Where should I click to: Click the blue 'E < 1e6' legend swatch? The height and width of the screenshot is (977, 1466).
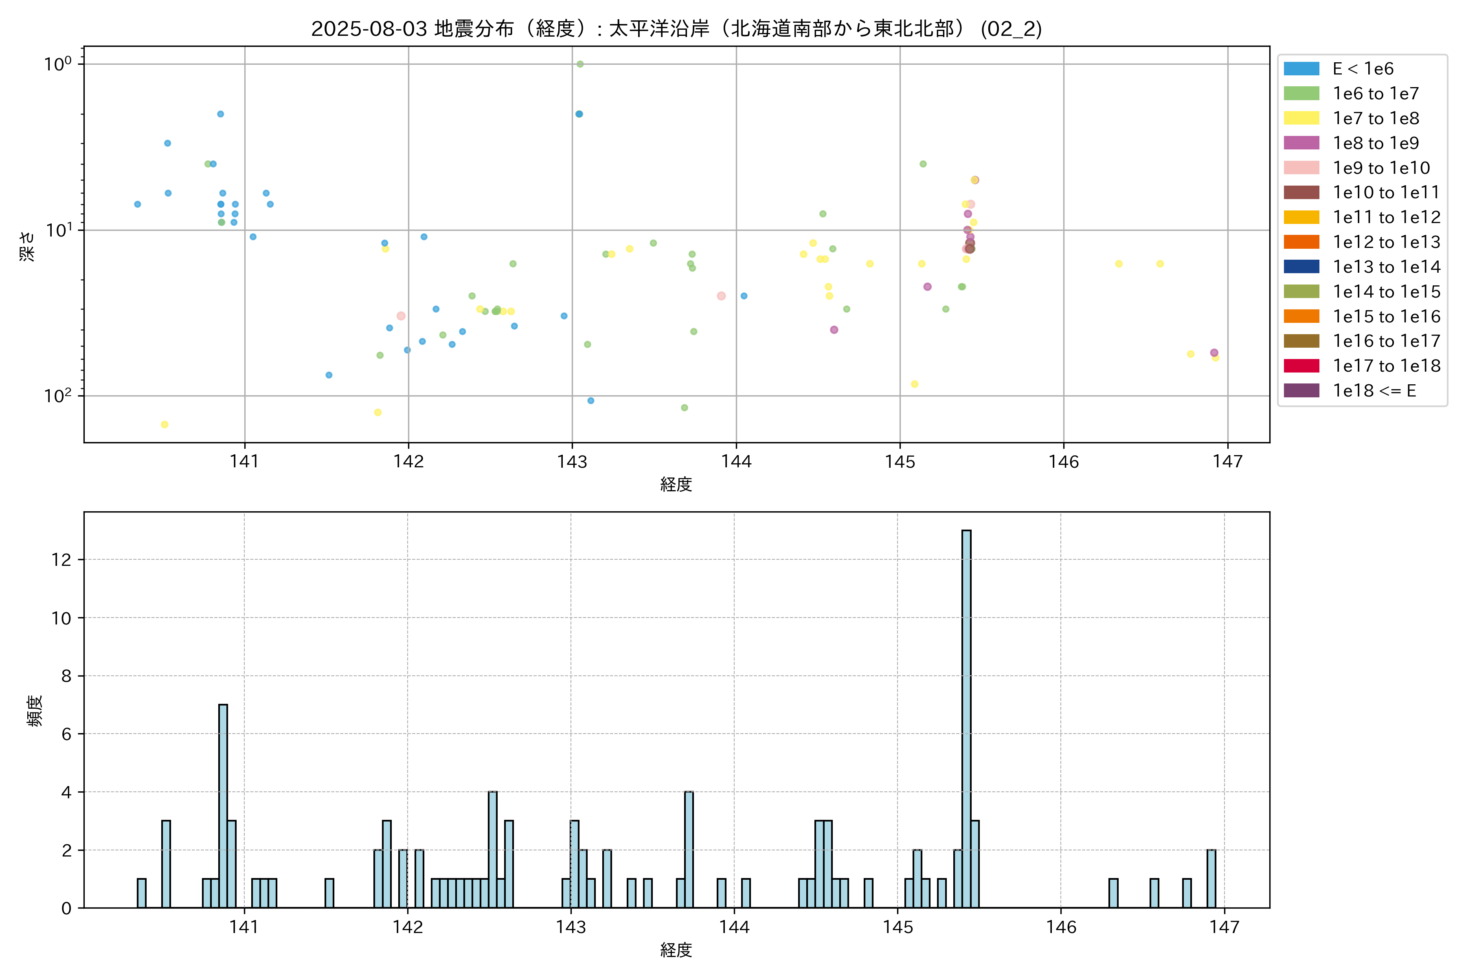point(1301,68)
